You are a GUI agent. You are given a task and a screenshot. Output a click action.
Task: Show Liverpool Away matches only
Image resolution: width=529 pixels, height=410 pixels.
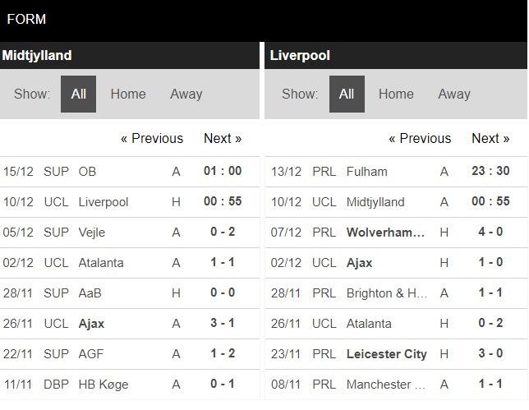454,94
